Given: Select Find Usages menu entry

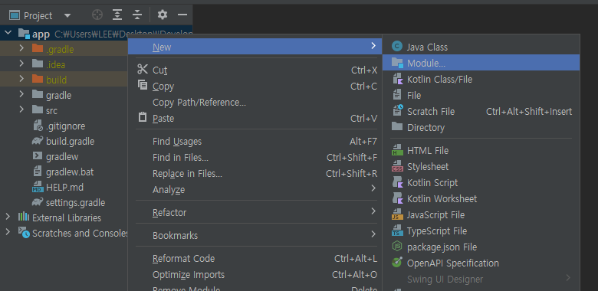Looking at the screenshot, I should (x=255, y=142).
